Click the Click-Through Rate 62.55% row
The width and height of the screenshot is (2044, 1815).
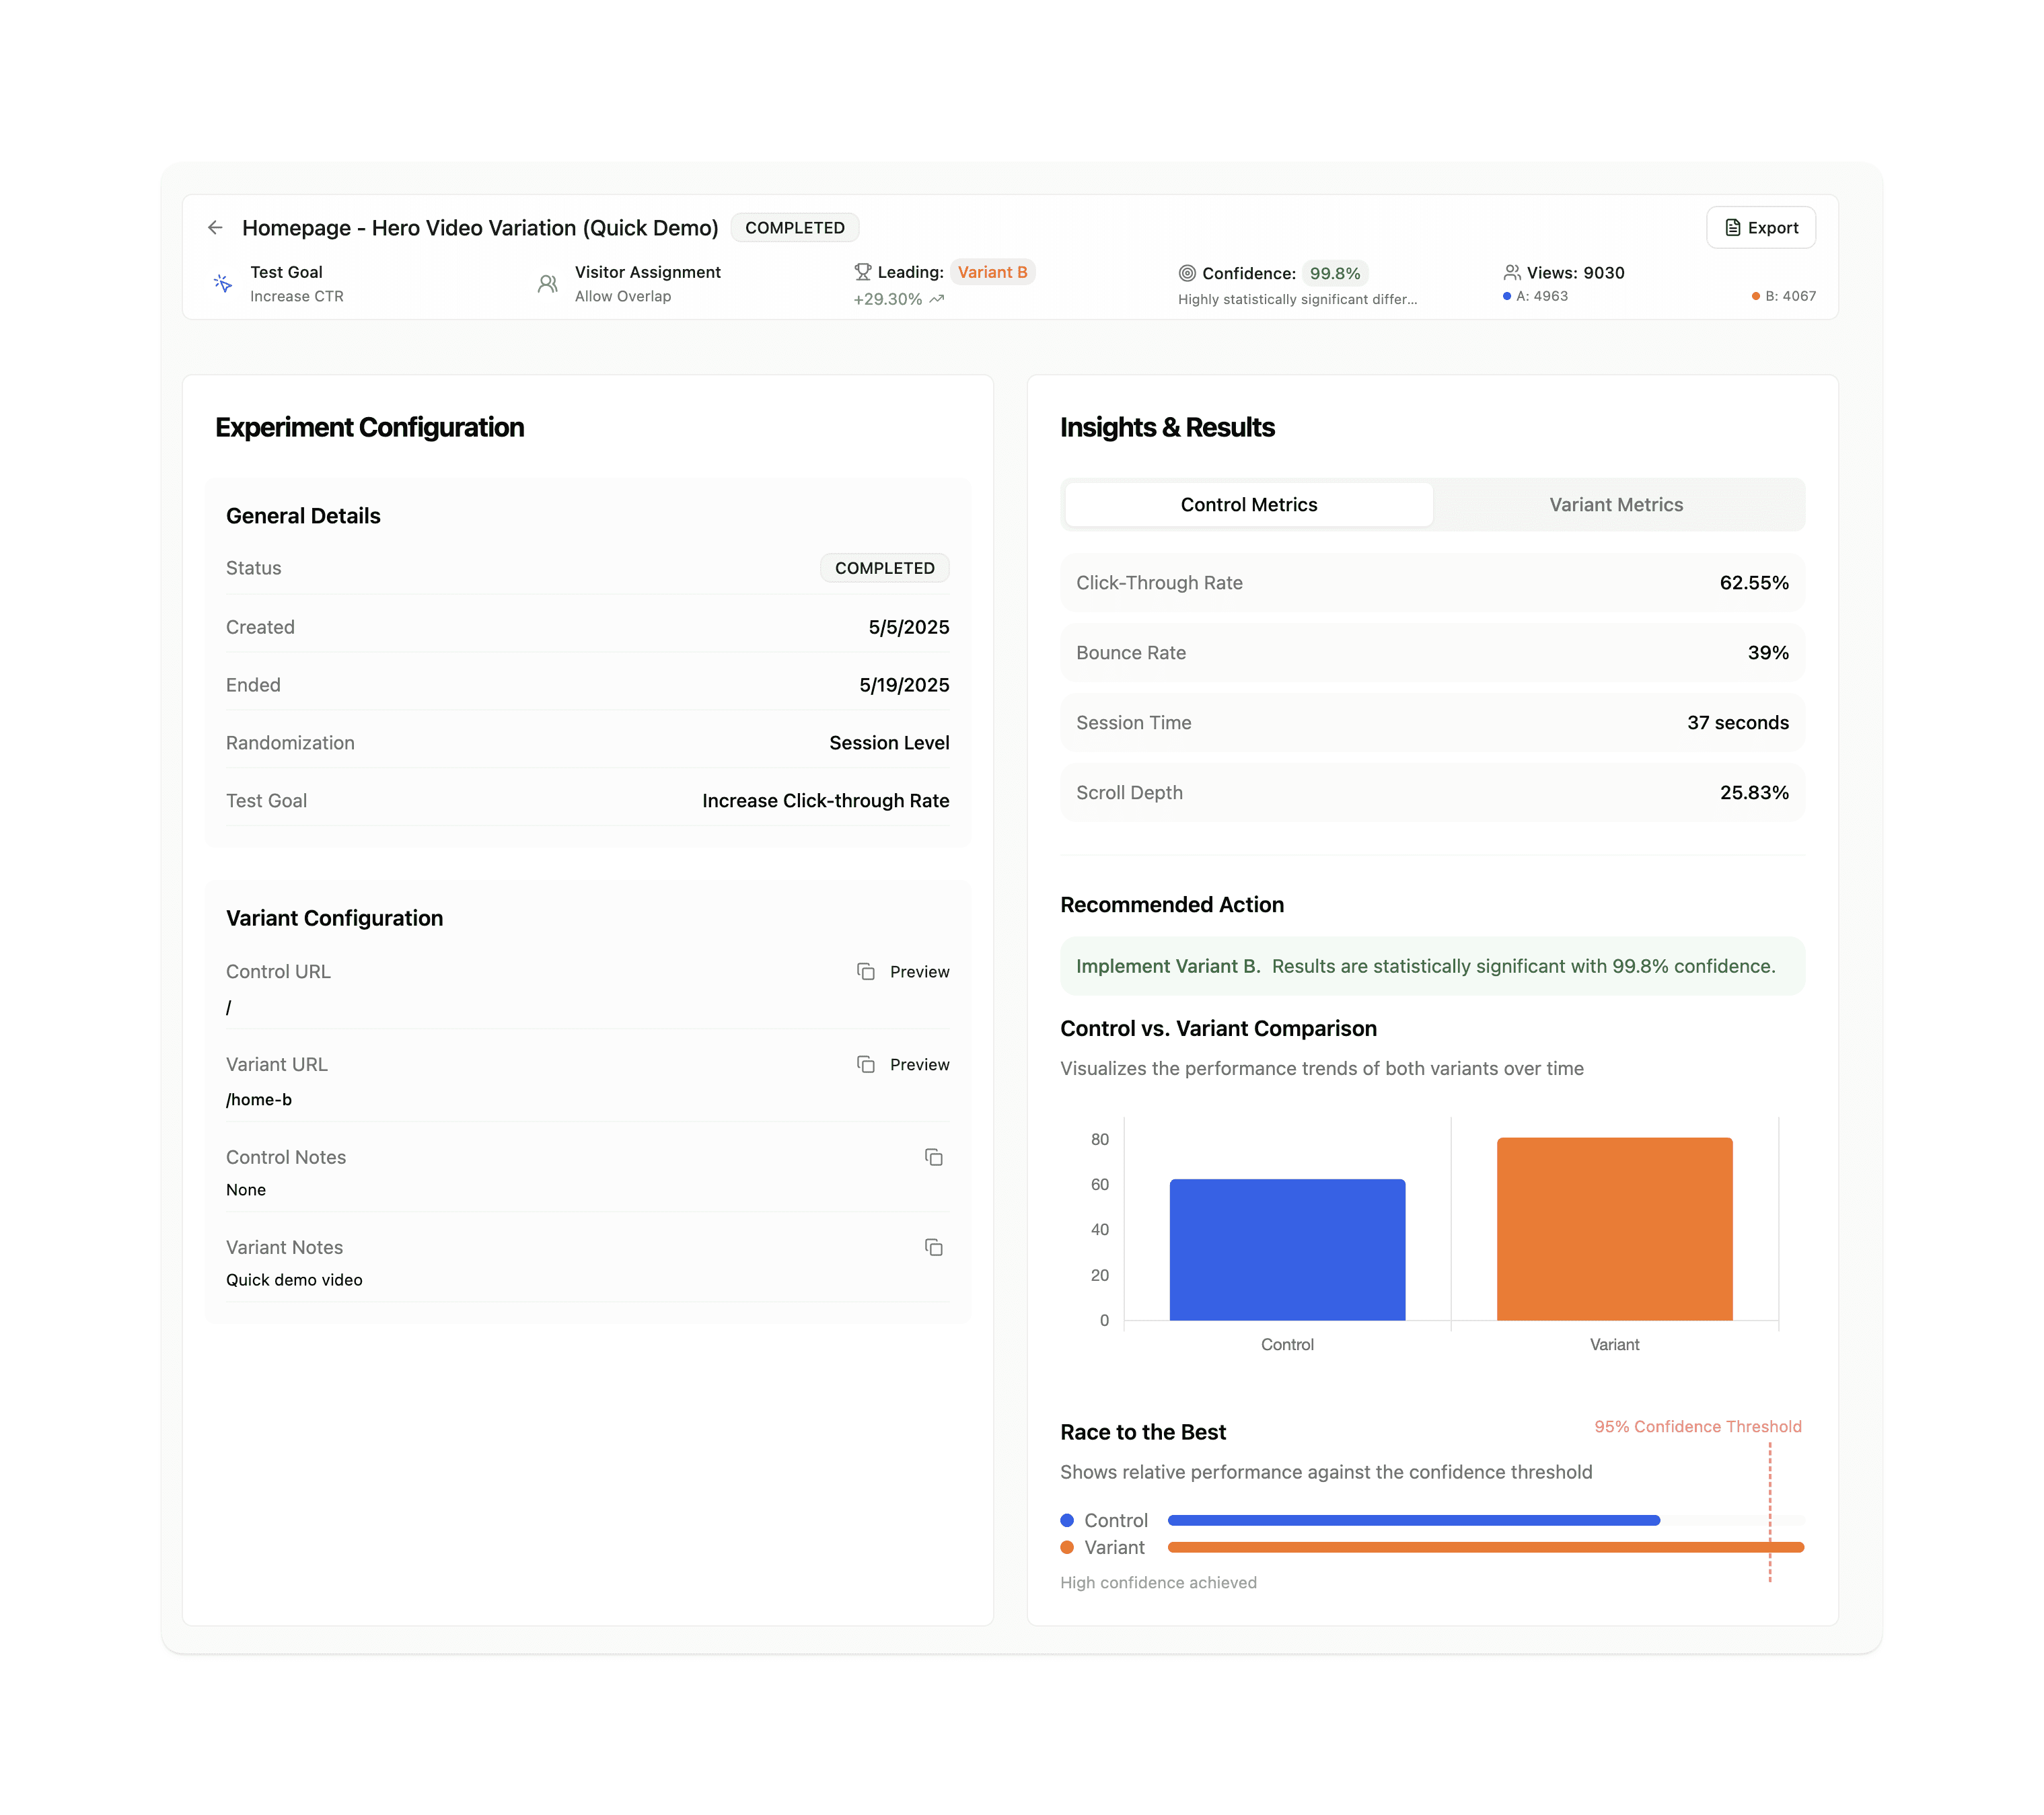click(1432, 583)
